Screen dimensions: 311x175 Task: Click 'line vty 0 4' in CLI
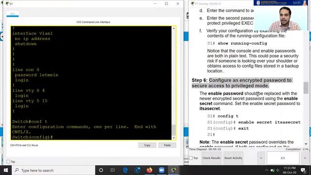click(x=28, y=90)
